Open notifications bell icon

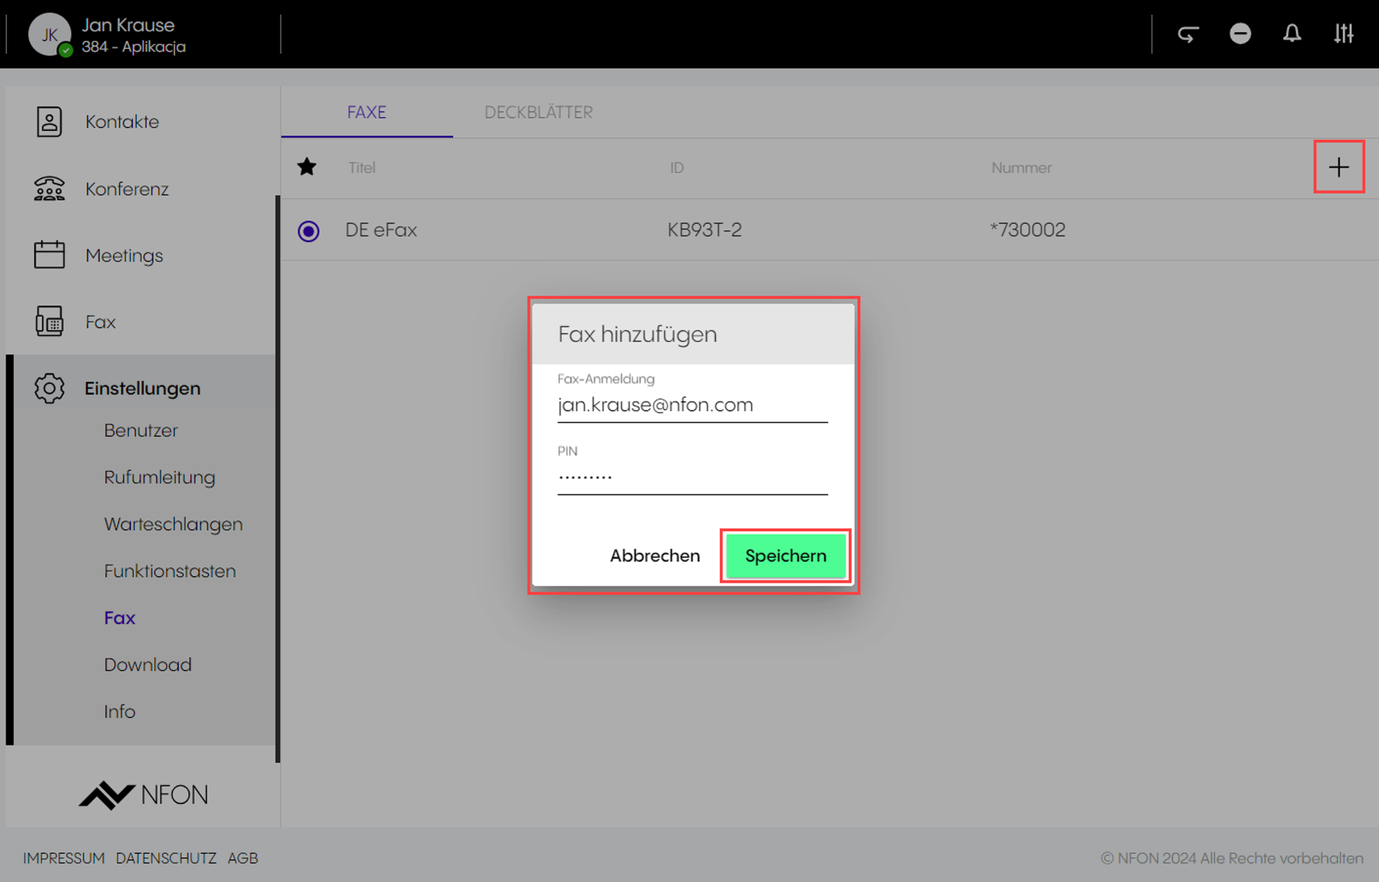coord(1291,34)
